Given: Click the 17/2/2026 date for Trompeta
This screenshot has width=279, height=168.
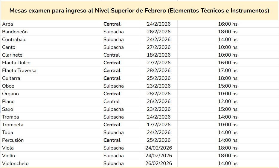Looking at the screenshot, I should [158, 125].
